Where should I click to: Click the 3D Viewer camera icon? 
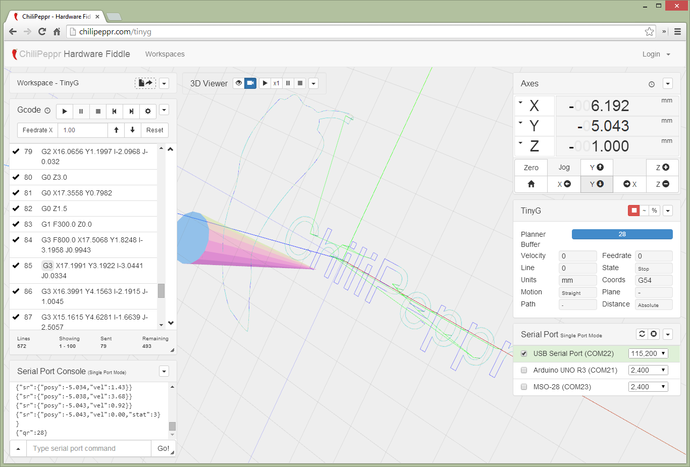[250, 83]
